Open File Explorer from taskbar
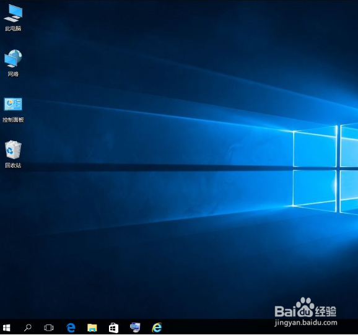 tap(92, 328)
